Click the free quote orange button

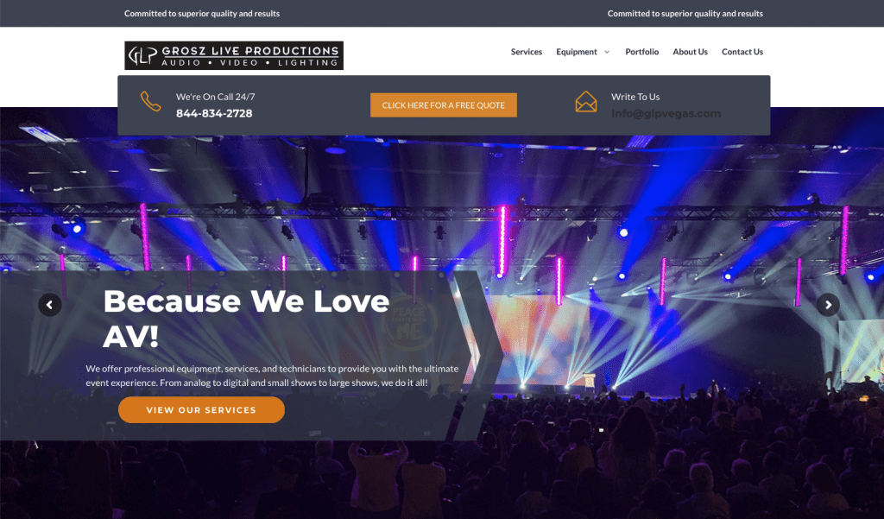[443, 105]
